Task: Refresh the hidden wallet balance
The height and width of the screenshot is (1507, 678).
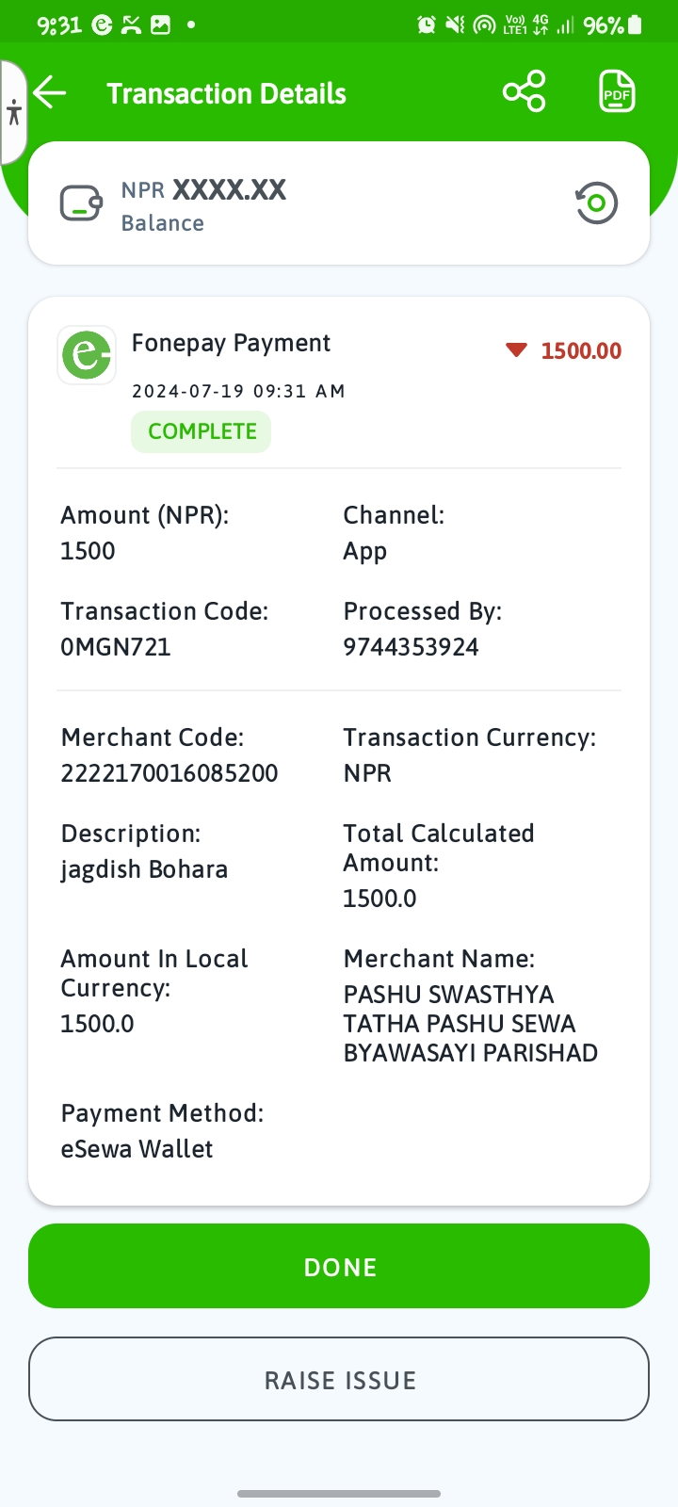Action: (596, 203)
